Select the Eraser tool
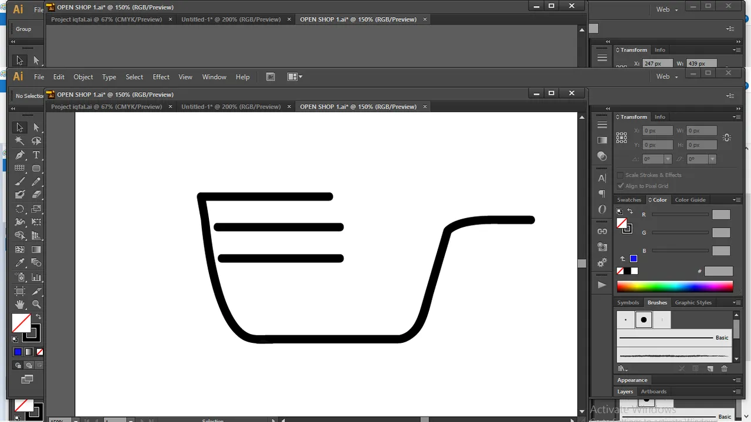This screenshot has width=751, height=422. pos(36,195)
